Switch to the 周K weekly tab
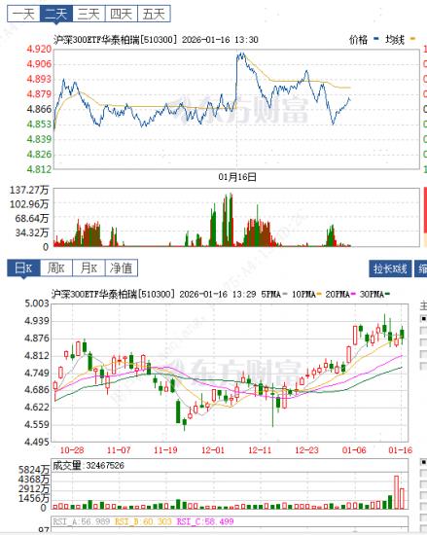This screenshot has width=427, height=535. pyautogui.click(x=56, y=267)
